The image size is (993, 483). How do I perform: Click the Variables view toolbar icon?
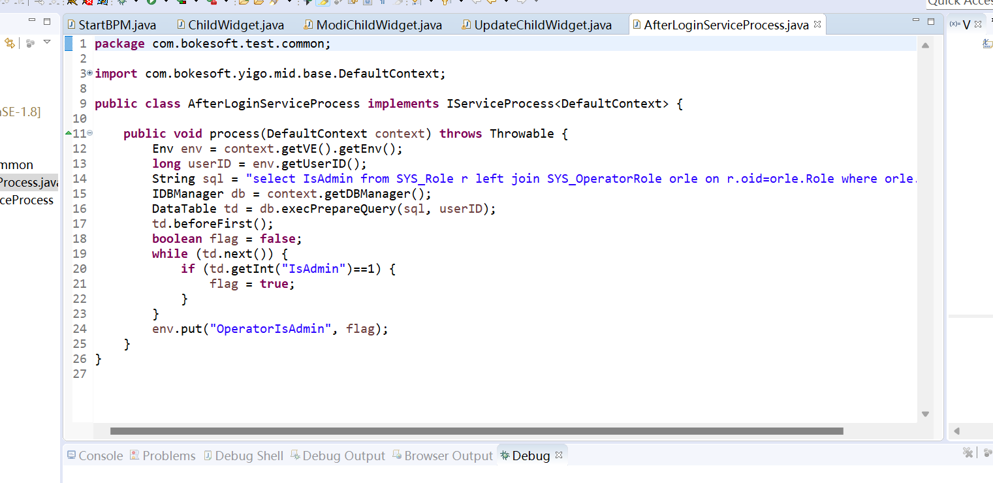point(988,44)
